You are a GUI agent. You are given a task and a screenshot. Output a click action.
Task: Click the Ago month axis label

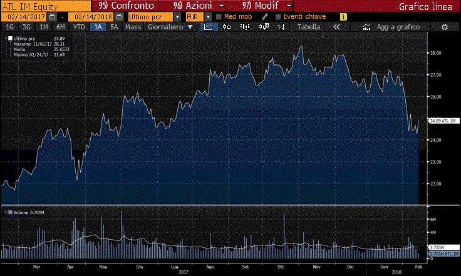[x=210, y=267]
